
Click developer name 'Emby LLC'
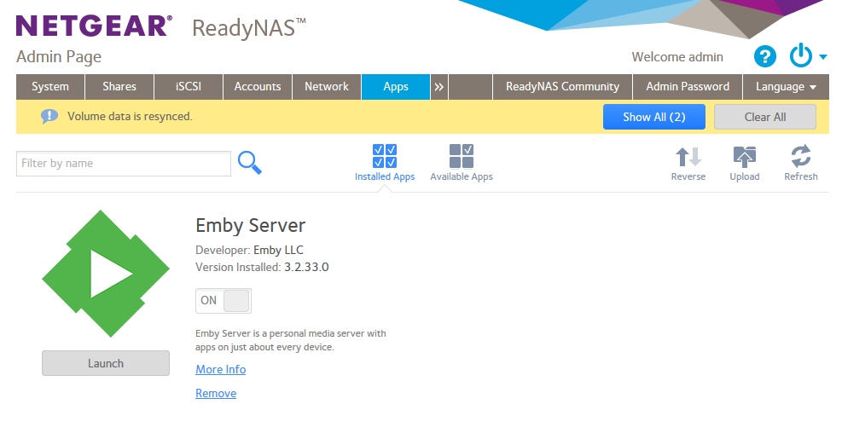click(x=278, y=250)
